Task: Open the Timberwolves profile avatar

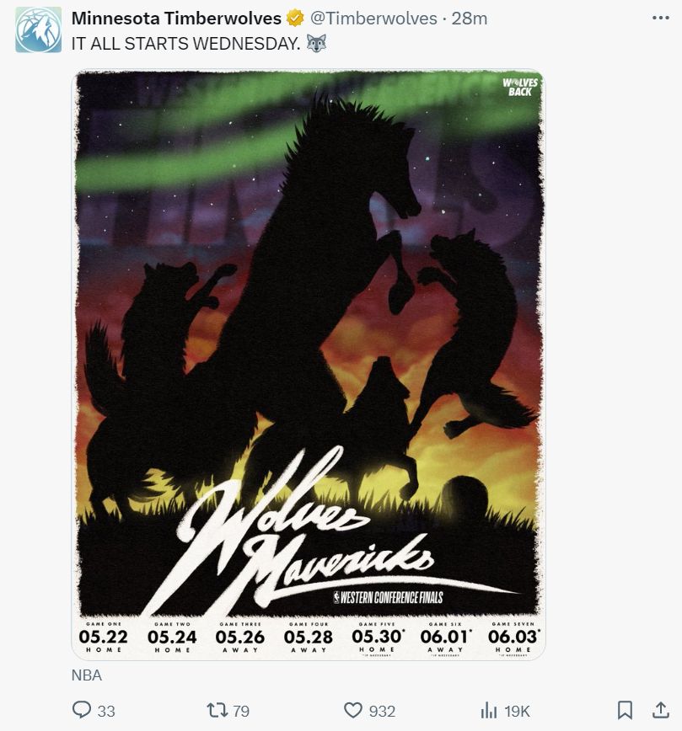Action: tap(38, 29)
